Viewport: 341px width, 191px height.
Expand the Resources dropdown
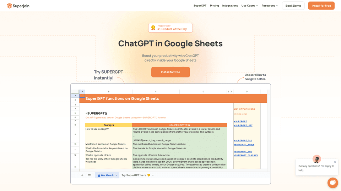(270, 6)
